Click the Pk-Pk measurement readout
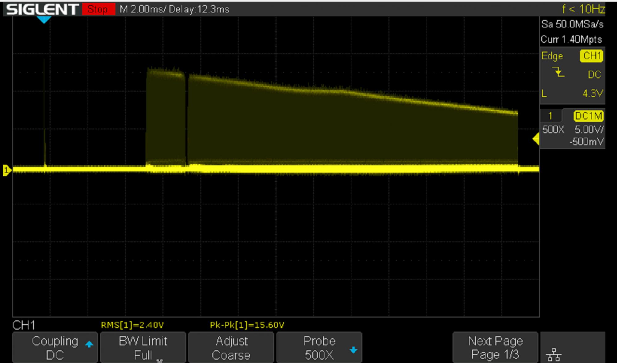The image size is (617, 363). (247, 325)
